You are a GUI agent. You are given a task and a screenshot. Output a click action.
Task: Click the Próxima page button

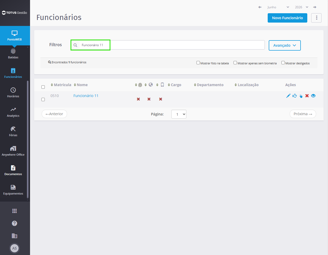tap(303, 114)
